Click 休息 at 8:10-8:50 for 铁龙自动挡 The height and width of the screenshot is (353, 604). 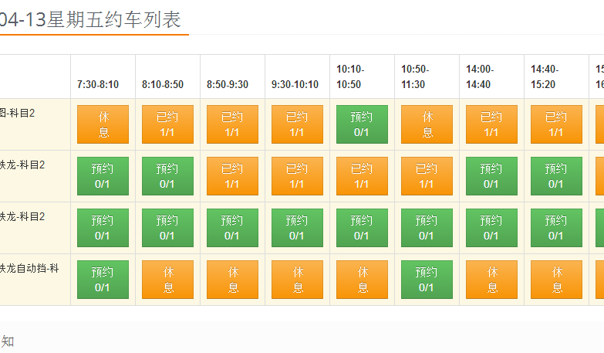click(167, 280)
